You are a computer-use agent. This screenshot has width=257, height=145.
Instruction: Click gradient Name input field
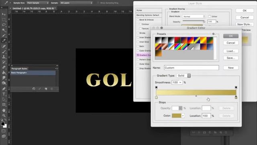pos(191,68)
